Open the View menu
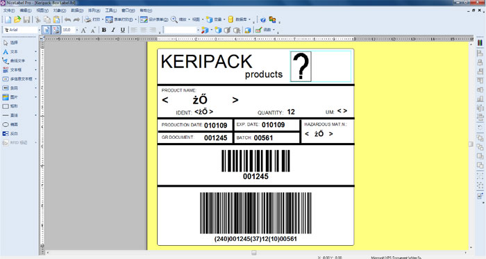This screenshot has width=486, height=259. click(x=42, y=10)
